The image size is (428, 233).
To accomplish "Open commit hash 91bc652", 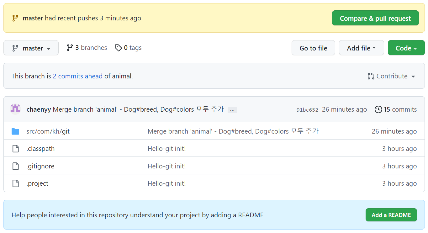I will pos(307,110).
